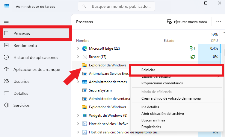Expand the Administrador de tareas process row
The image size is (225, 137).
[x=78, y=82]
